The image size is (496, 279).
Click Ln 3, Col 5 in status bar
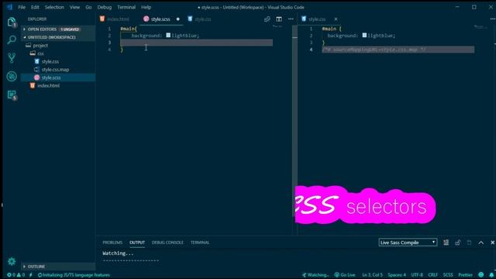click(372, 275)
